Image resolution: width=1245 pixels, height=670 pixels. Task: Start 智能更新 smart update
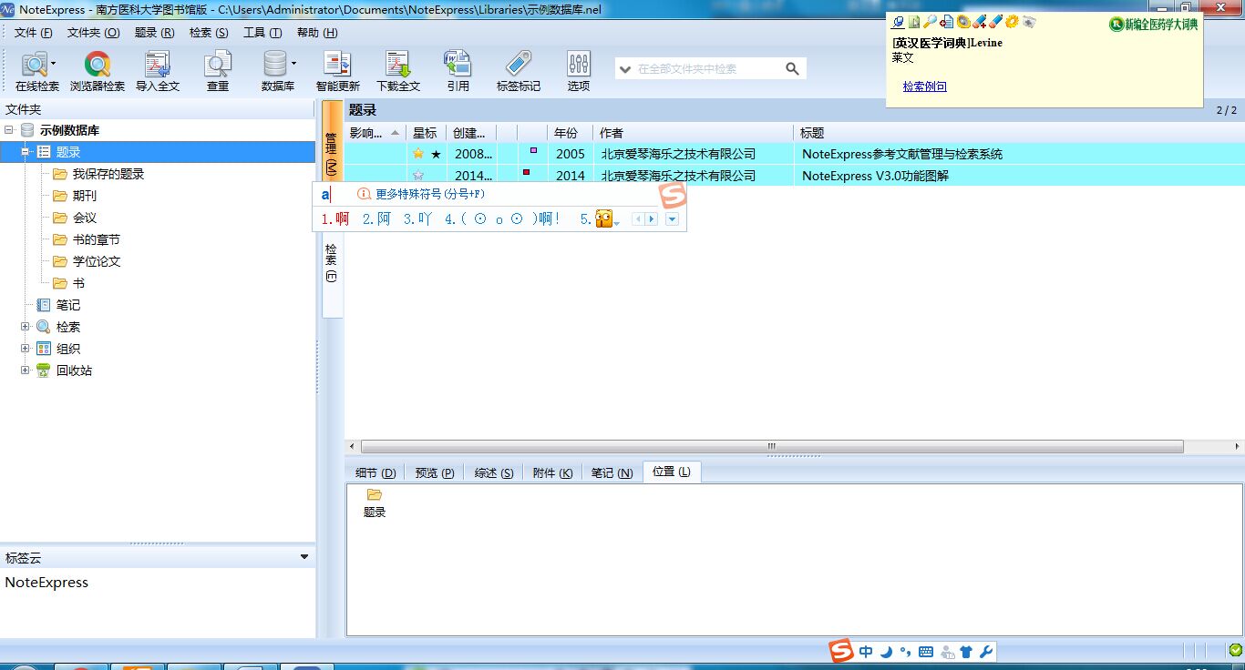[x=338, y=71]
